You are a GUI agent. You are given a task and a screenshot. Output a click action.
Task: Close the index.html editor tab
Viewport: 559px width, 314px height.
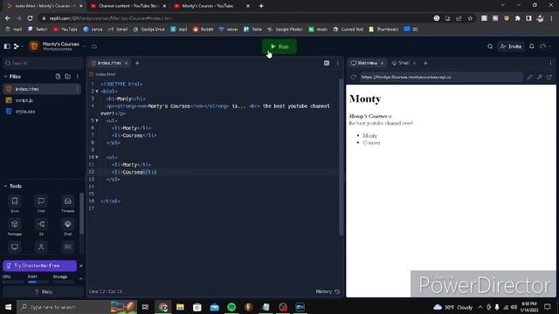(x=126, y=63)
